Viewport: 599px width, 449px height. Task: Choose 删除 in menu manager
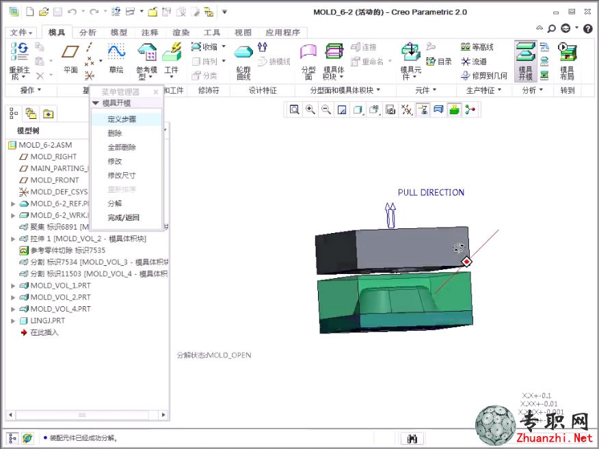click(x=115, y=133)
